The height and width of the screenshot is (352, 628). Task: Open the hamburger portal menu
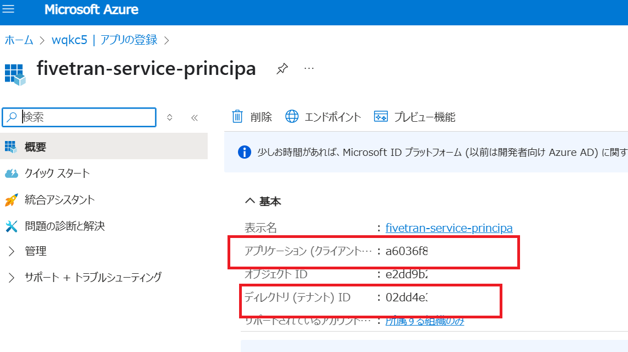(8, 9)
